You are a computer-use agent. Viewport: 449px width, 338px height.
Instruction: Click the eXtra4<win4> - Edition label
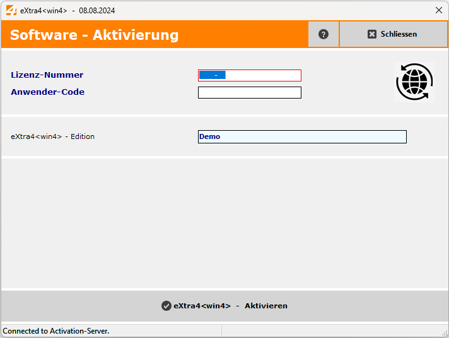pos(53,136)
